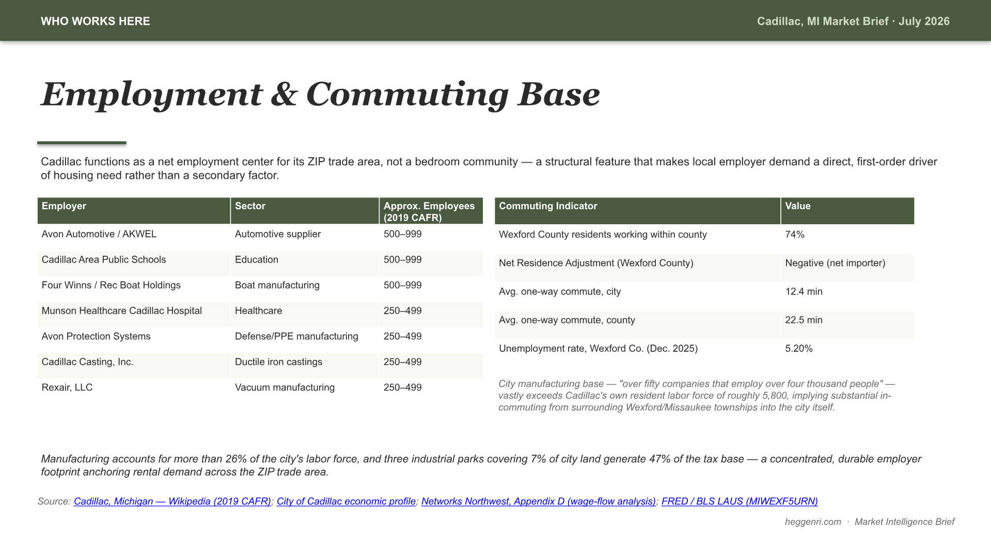Screen dimensions: 991x558
Task: Click the 'Employer' column header
Action: click(x=134, y=211)
